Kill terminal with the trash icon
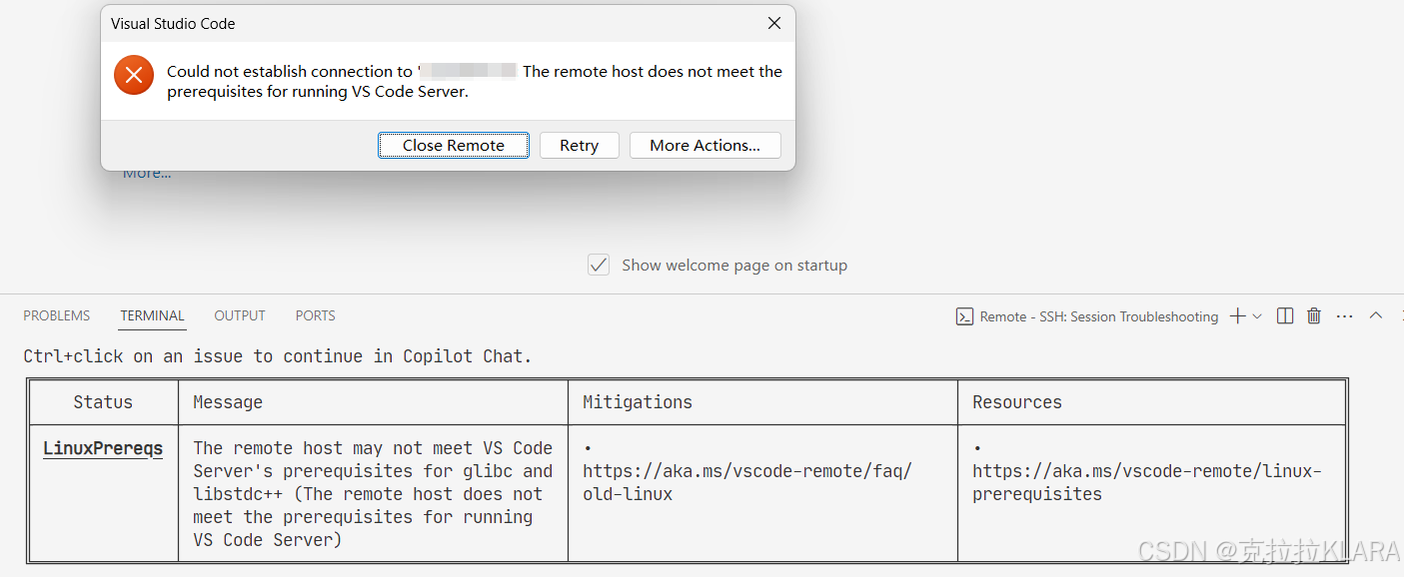Screen dimensions: 1404x577 point(1314,316)
